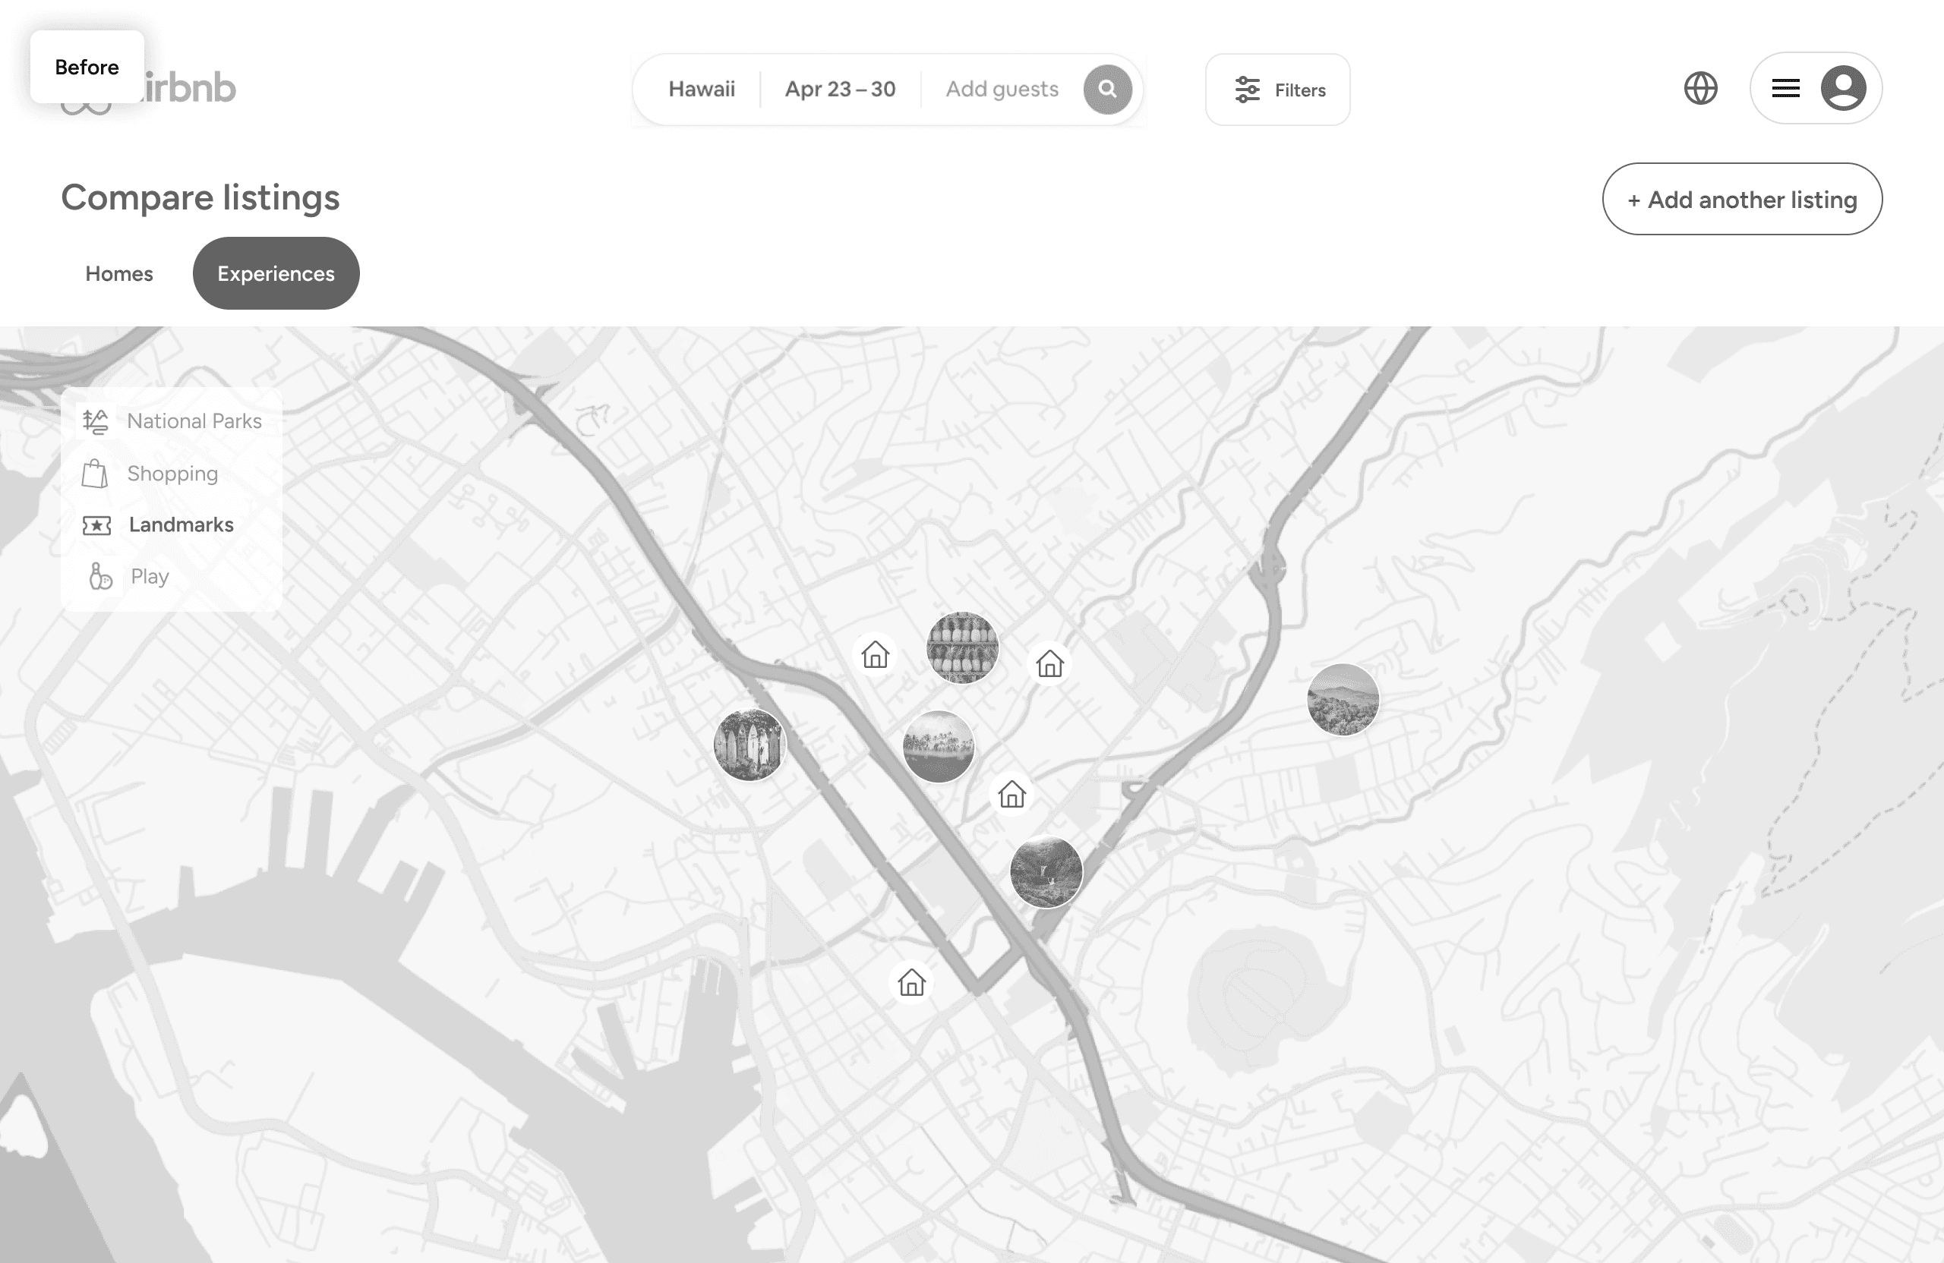
Task: Select home marker right of pineapple photo
Action: pyautogui.click(x=1049, y=663)
